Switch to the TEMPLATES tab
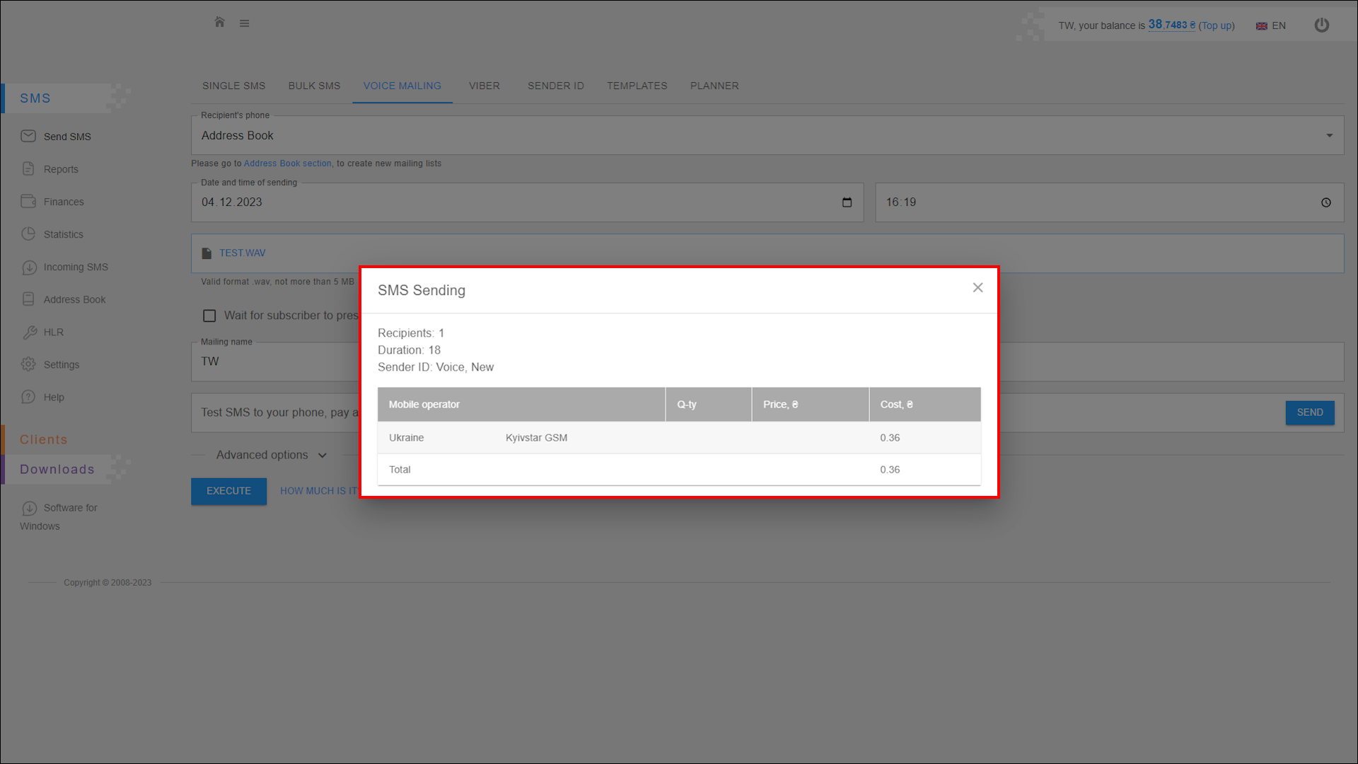 point(637,86)
